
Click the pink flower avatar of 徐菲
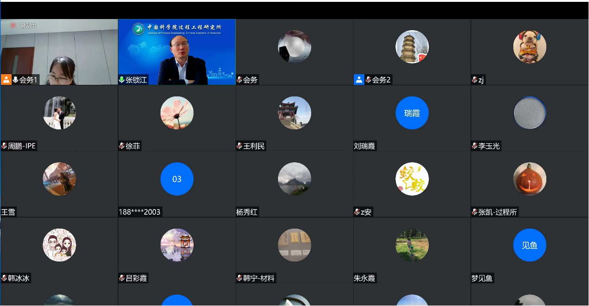pyautogui.click(x=177, y=113)
